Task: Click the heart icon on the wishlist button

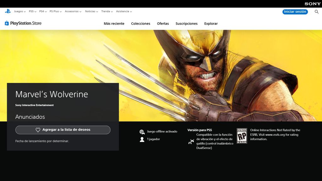Action: (37, 130)
